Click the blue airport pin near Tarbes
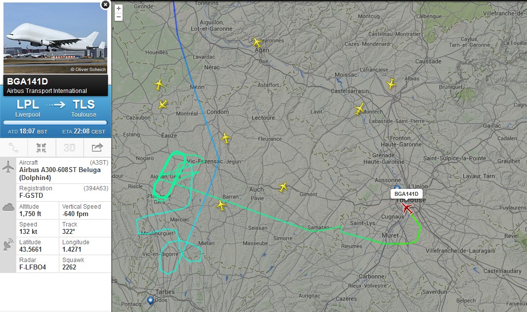Screen dimensions: 527x312 (150, 300)
